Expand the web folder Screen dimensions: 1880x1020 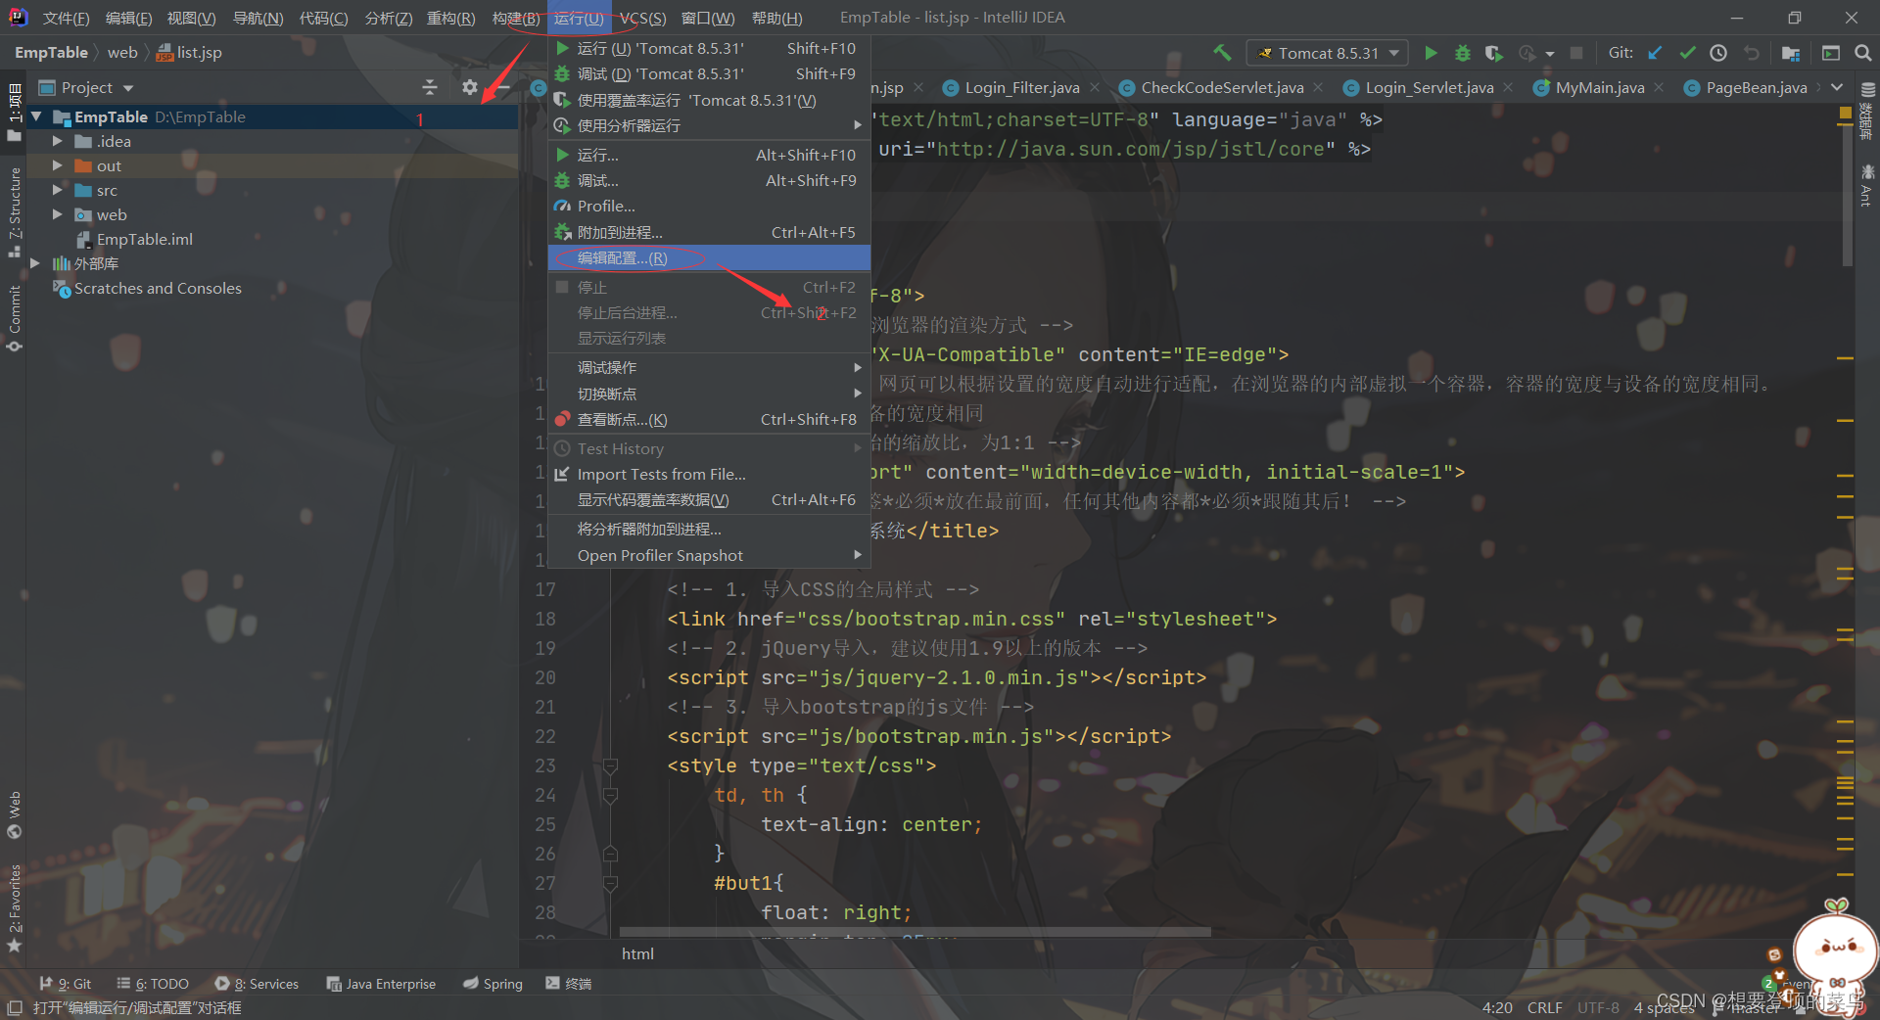58,214
